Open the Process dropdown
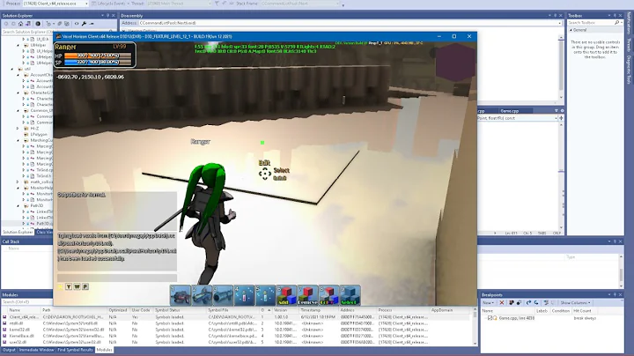The width and height of the screenshot is (634, 356). click(x=86, y=4)
